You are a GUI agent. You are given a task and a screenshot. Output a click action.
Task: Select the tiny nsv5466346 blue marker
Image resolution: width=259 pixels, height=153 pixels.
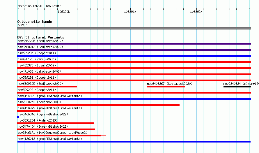tap(18, 117)
